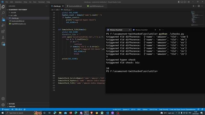
Task: Click the code minimap preview
Action: tap(197, 18)
